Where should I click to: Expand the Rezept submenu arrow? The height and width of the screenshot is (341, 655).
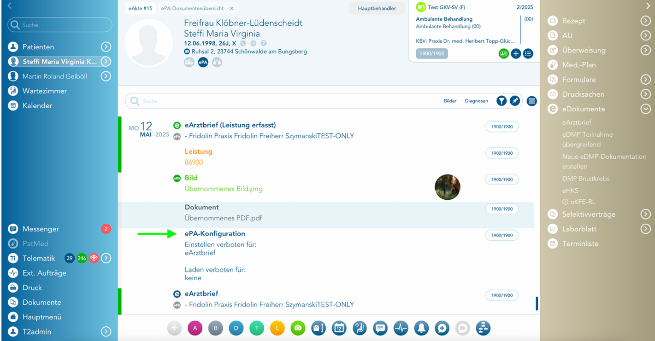point(645,21)
